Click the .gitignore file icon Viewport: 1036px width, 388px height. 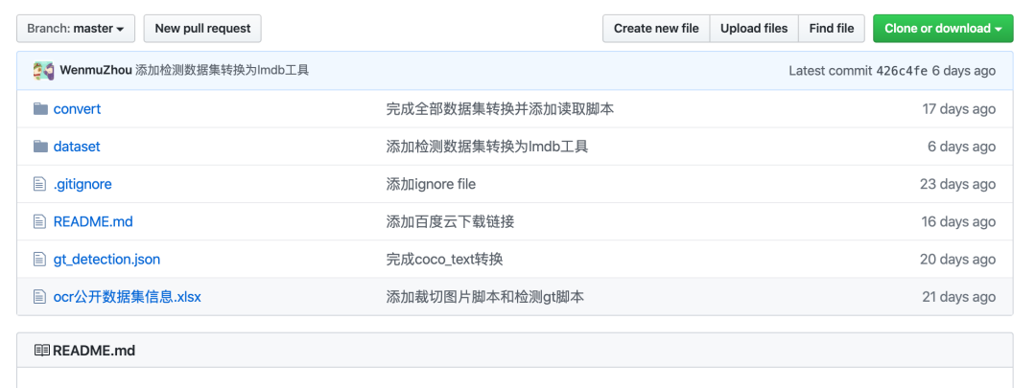(40, 184)
